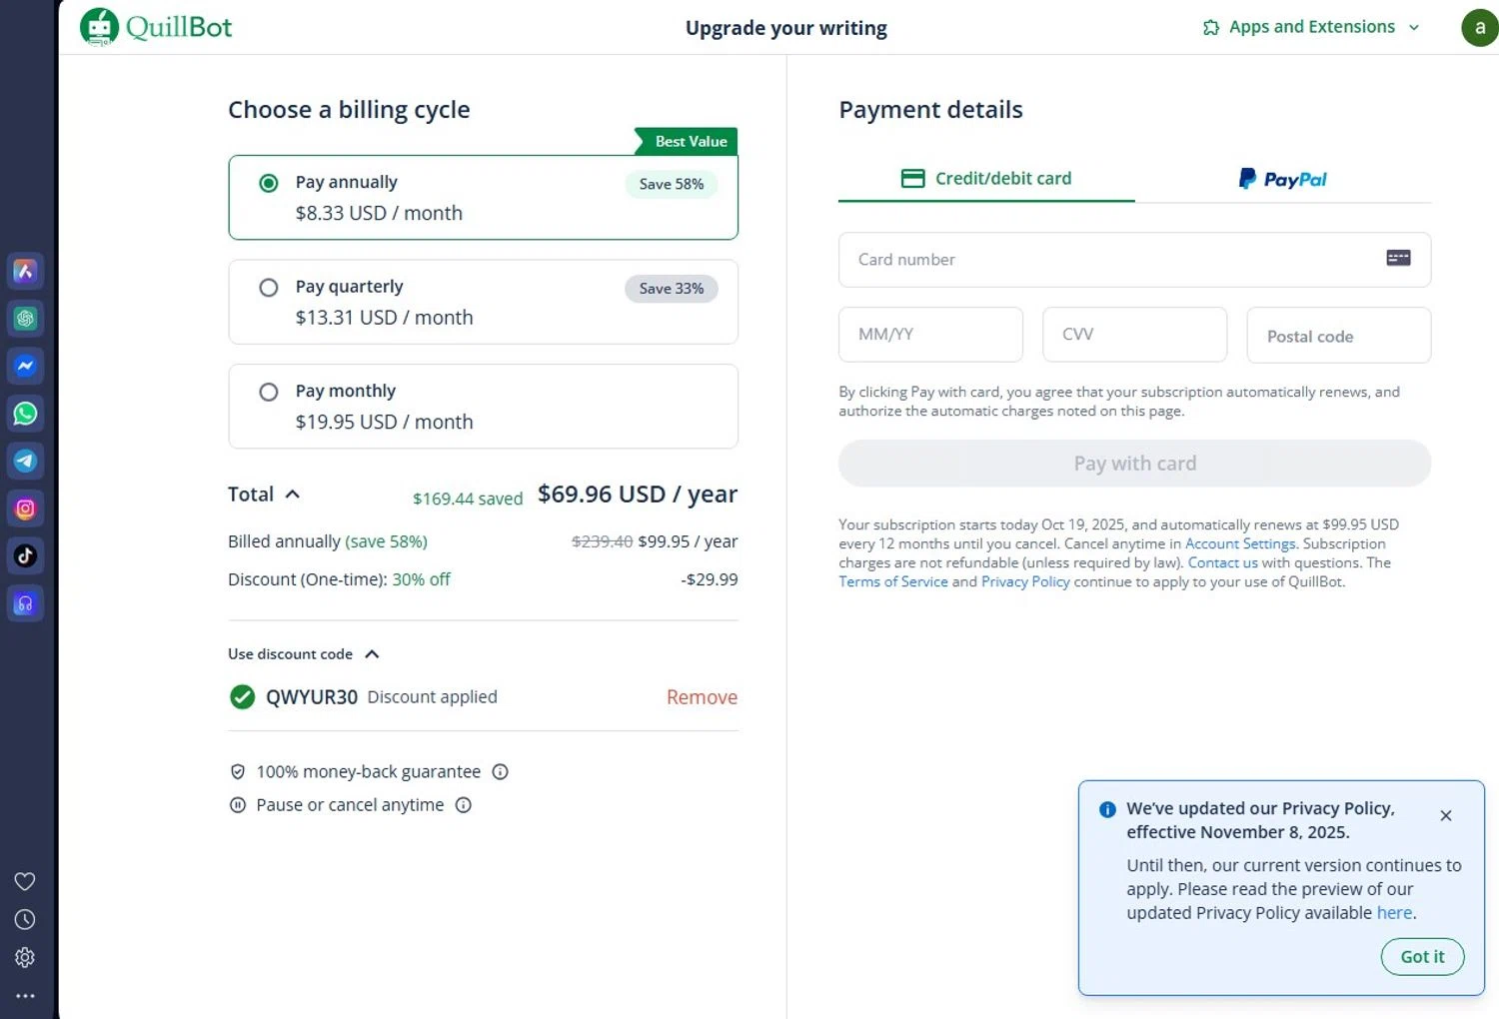This screenshot has width=1499, height=1019.
Task: Select the Credit/debit card tab
Action: tap(986, 179)
